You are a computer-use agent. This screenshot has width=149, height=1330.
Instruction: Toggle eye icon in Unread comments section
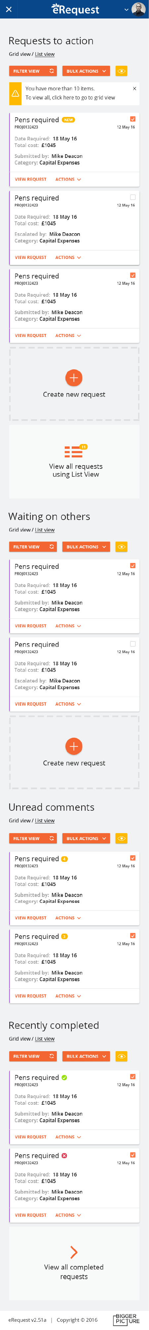tap(121, 838)
